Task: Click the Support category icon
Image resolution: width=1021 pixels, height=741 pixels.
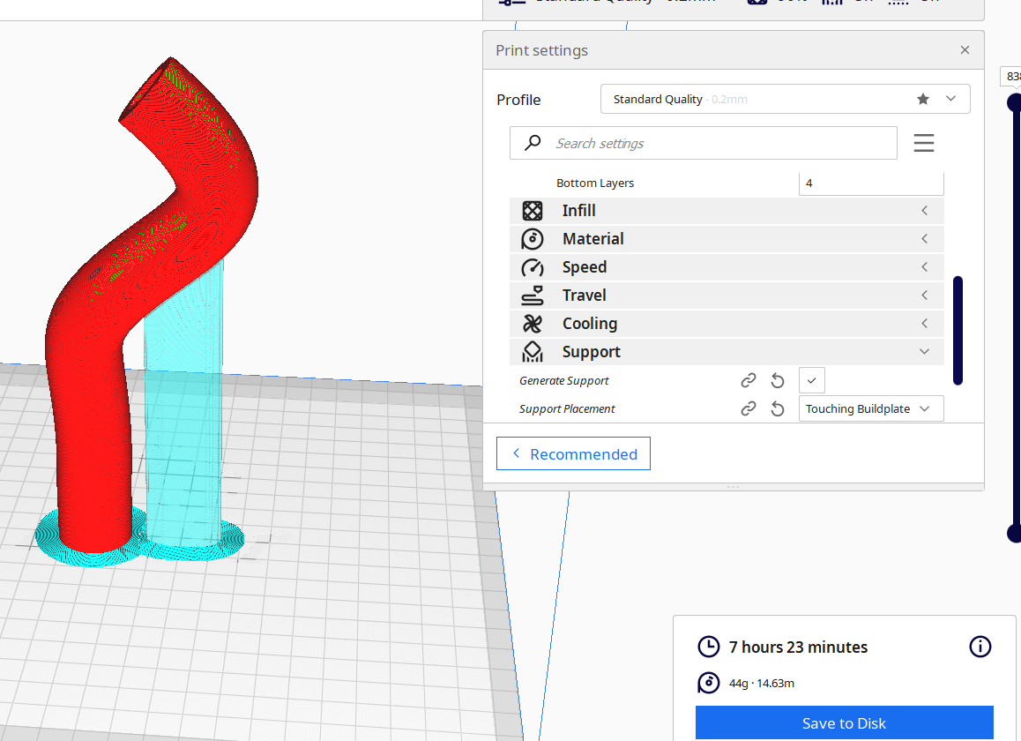Action: coord(532,352)
